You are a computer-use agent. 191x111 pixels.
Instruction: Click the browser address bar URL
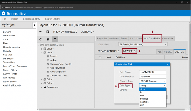(37, 7)
